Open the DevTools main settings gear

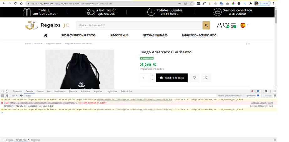266,91
